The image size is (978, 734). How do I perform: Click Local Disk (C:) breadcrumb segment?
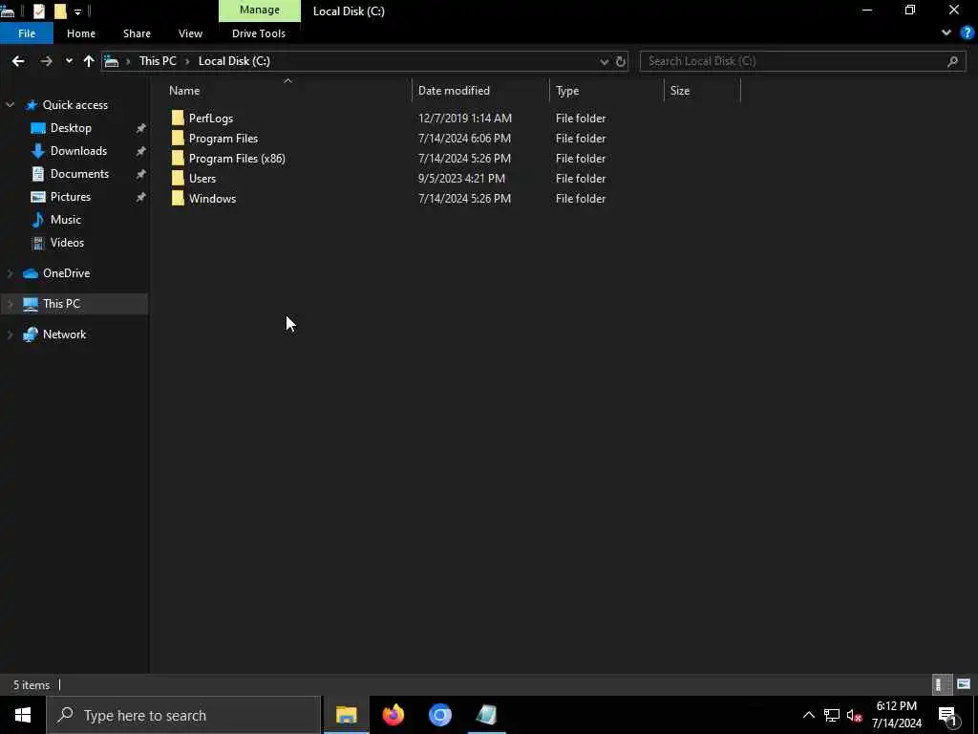pyautogui.click(x=234, y=61)
